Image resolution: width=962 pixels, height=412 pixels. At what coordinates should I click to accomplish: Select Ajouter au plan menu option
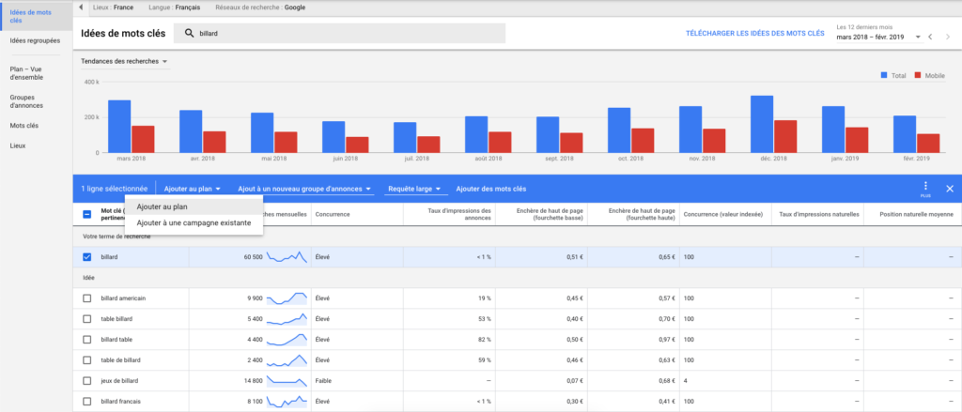(194, 207)
